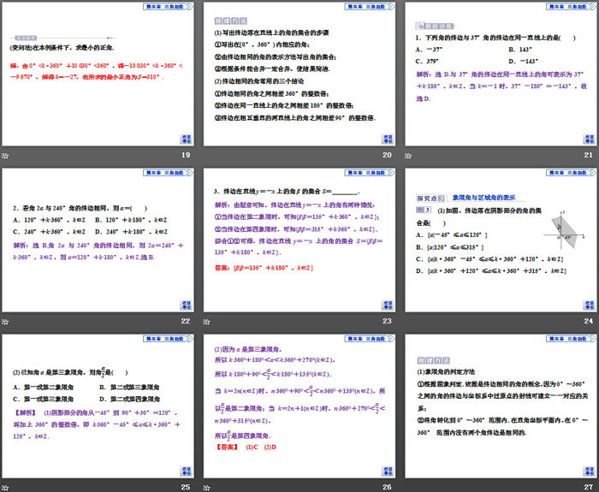Viewport: 599px width, 492px height.
Task: Click the blue corner button on slide 21
Action: pos(588,139)
